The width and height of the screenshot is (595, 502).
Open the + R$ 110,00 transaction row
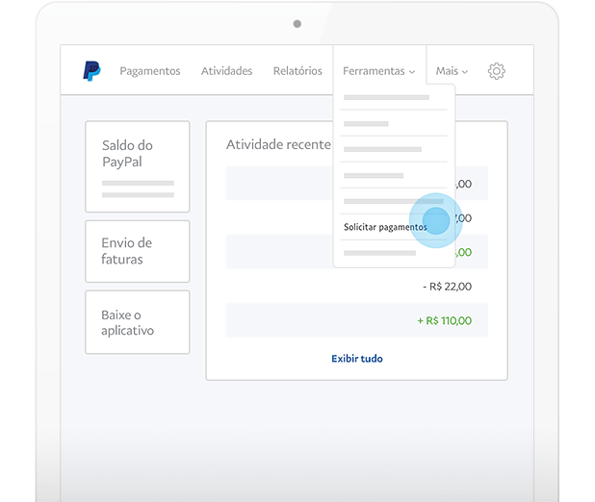click(x=356, y=320)
